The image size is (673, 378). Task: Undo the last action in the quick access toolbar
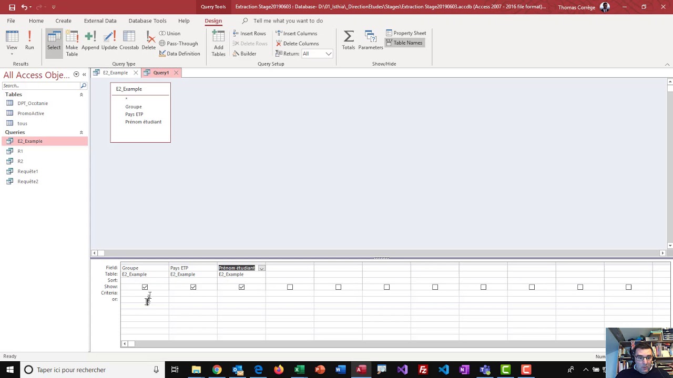pos(25,7)
